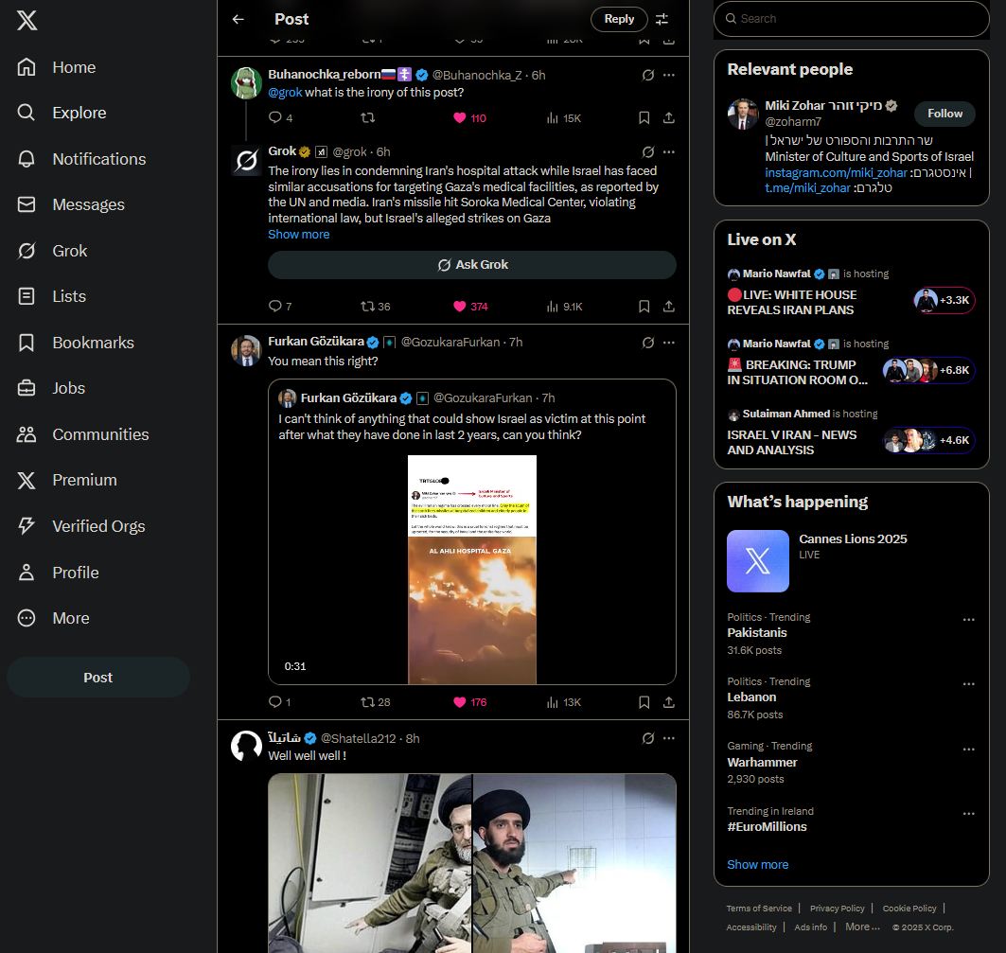Screen dimensions: 1006x953
Task: Open Terms of Service footer link
Action: point(759,909)
